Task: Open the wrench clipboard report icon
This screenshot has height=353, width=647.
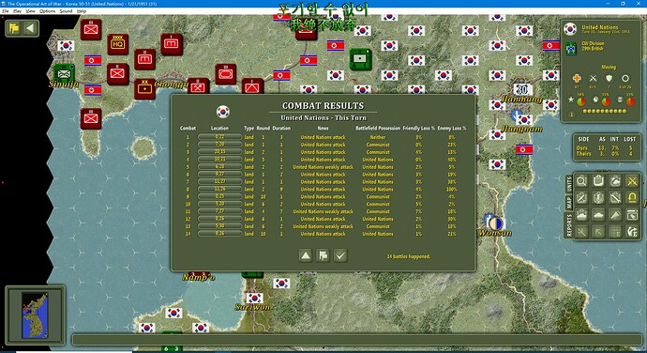Action: tap(615, 197)
